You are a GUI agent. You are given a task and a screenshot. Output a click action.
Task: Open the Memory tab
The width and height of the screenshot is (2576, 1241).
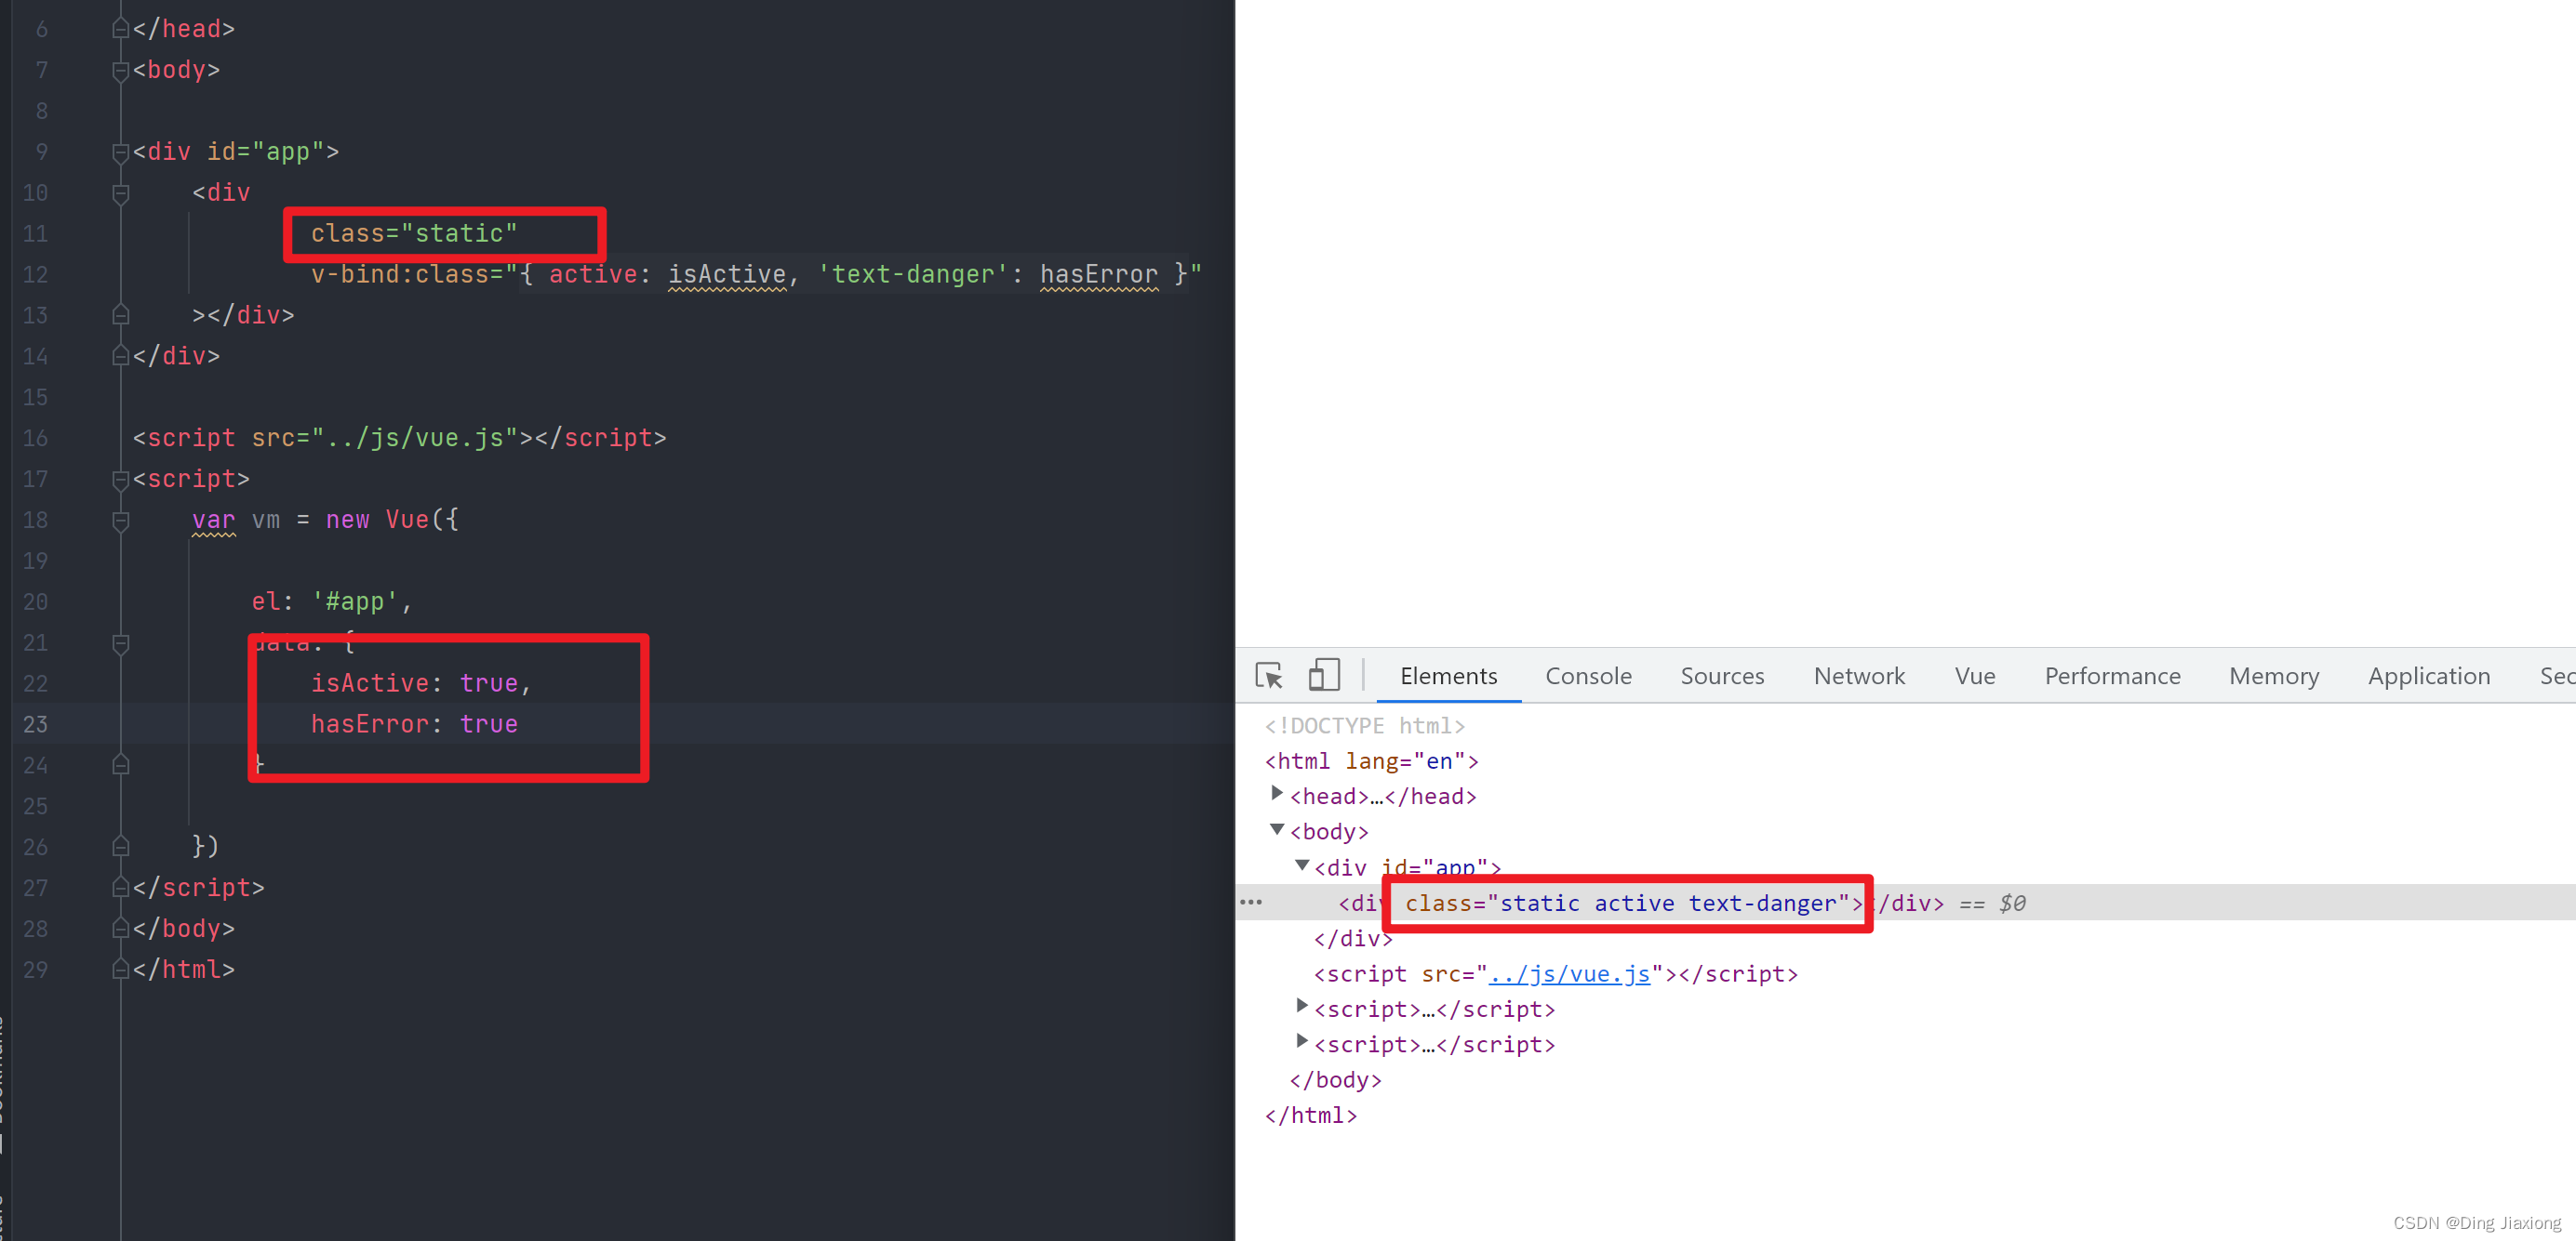click(x=2273, y=677)
